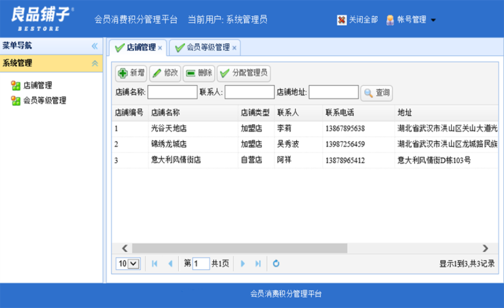
Task: Go to last page icon
Action: tap(258, 264)
